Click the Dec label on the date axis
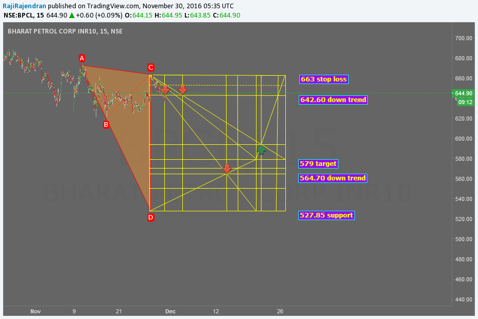The height and width of the screenshot is (319, 478). (170, 311)
